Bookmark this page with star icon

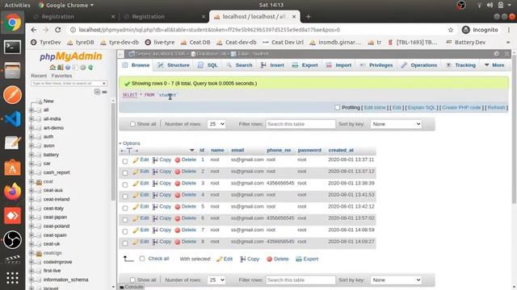tap(451, 30)
